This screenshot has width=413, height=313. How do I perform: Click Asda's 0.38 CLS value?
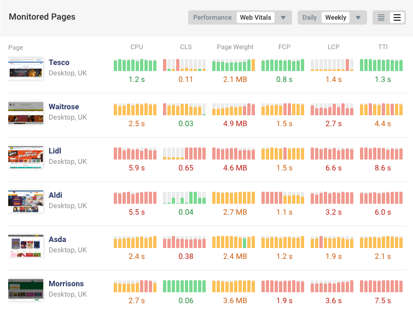[186, 256]
